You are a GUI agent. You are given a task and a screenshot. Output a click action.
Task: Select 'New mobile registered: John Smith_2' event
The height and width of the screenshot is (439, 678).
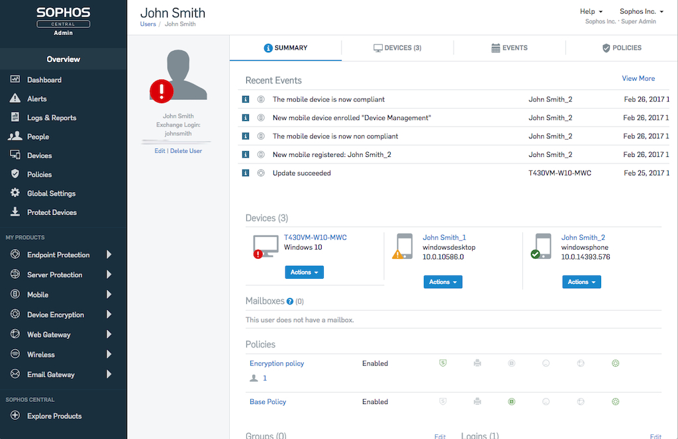454,154
